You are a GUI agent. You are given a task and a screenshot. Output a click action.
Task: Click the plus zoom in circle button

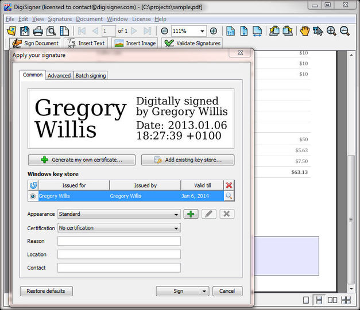[214, 31]
